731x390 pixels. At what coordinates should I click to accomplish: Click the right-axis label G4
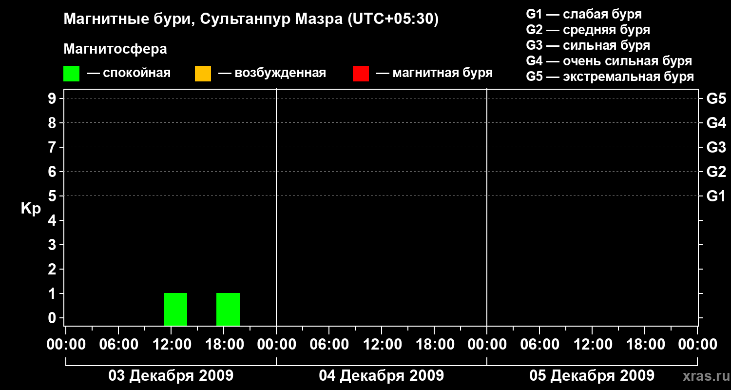[716, 123]
